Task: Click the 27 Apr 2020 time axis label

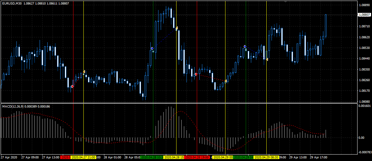Action: (x=9, y=157)
